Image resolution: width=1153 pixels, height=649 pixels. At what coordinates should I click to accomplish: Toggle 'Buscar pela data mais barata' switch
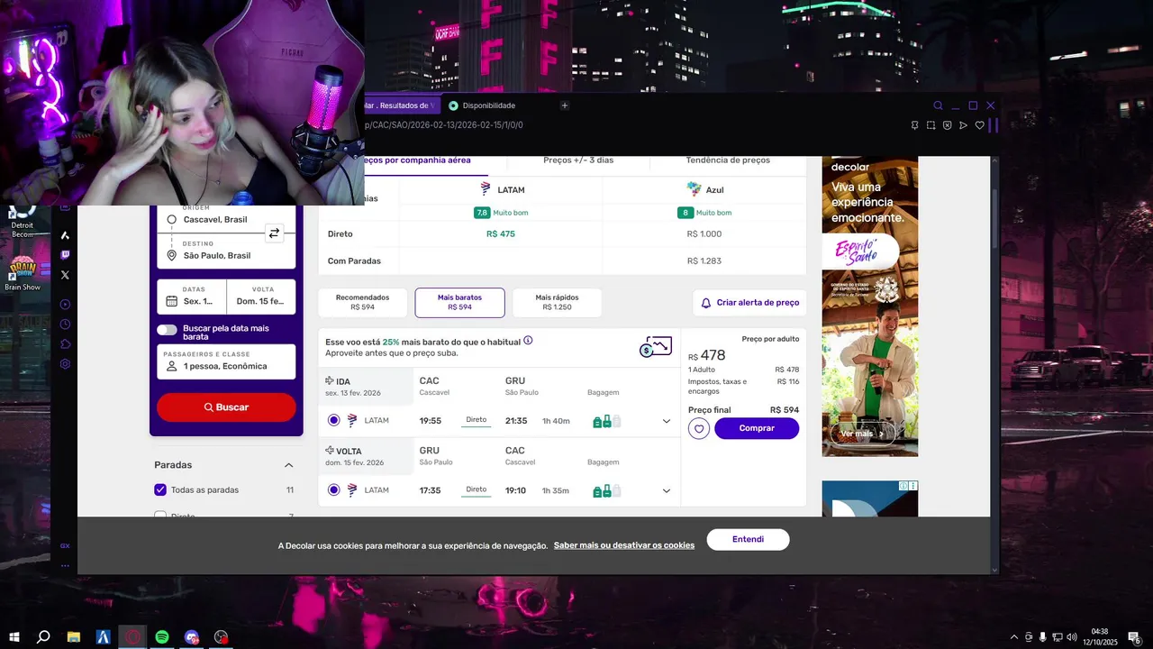[x=167, y=330]
